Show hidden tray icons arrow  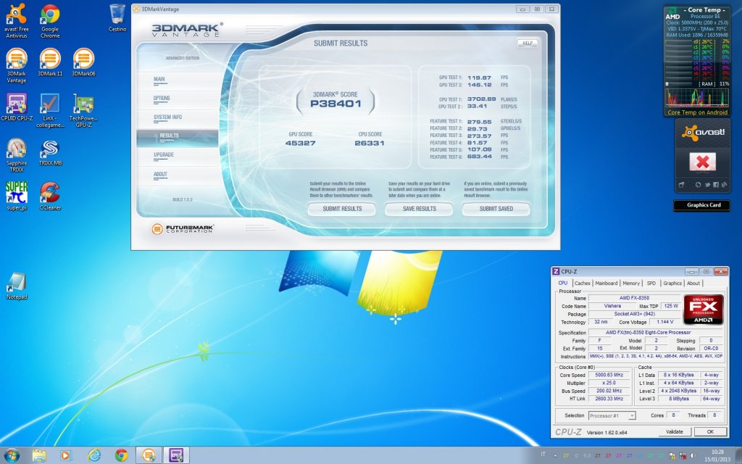pos(555,456)
